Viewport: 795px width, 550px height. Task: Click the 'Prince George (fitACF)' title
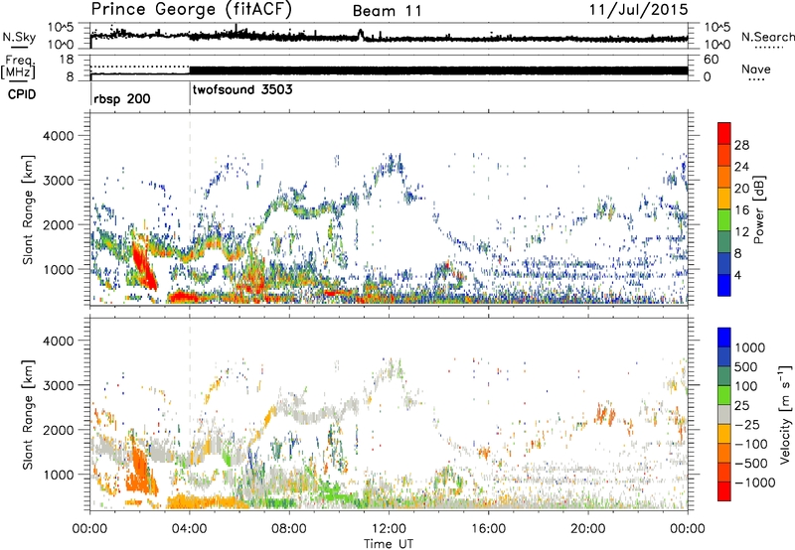point(191,10)
